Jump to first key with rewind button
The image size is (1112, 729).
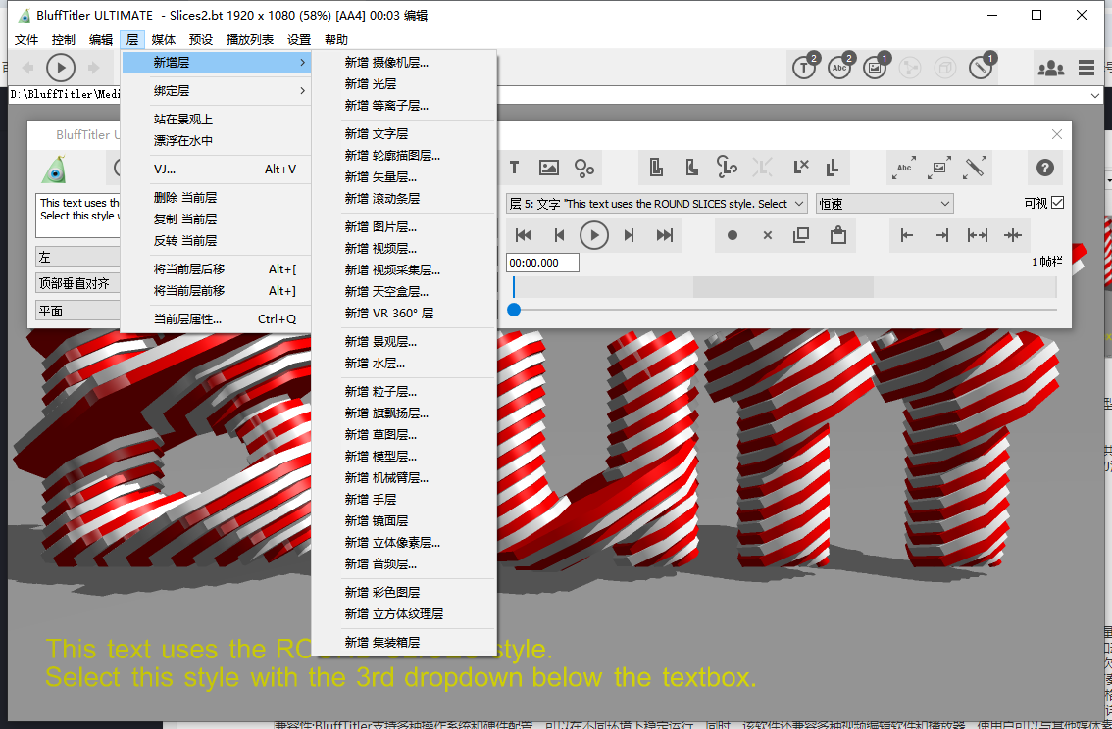tap(524, 235)
